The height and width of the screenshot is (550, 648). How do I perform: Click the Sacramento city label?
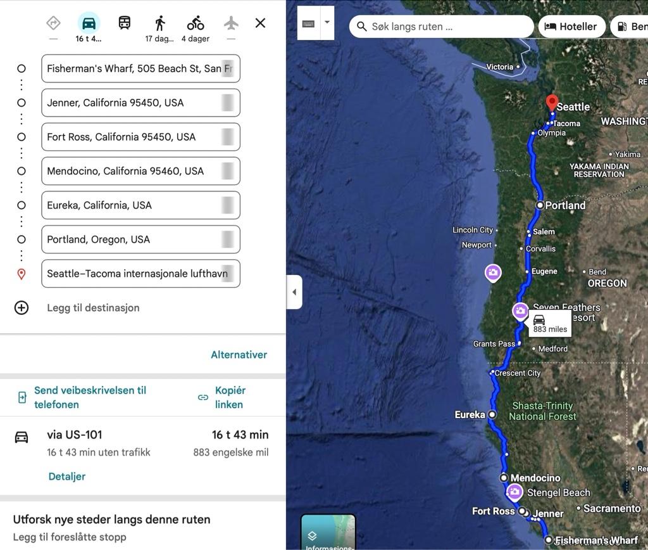[612, 508]
